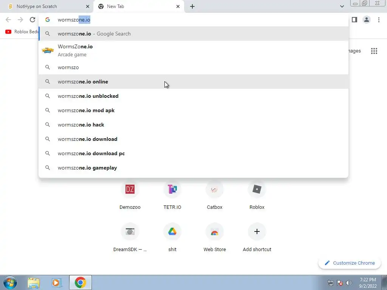Image resolution: width=387 pixels, height=290 pixels.
Task: Open the TETR.IO shortcut
Action: coord(172,196)
